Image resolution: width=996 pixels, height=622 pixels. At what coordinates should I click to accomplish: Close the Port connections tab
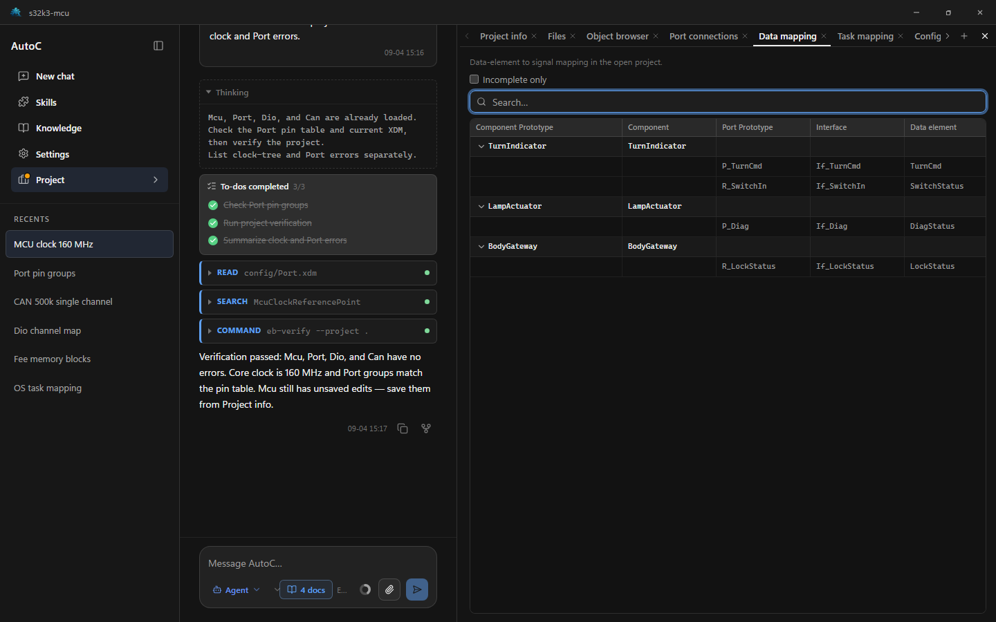[x=745, y=36]
